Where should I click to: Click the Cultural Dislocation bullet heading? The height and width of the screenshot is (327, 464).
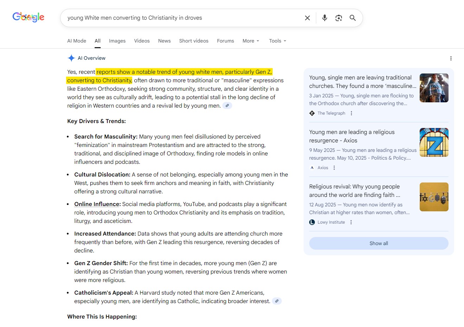[102, 174]
